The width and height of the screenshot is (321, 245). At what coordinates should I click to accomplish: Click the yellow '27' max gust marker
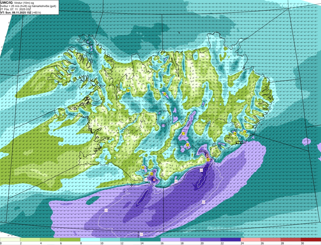click(x=183, y=134)
